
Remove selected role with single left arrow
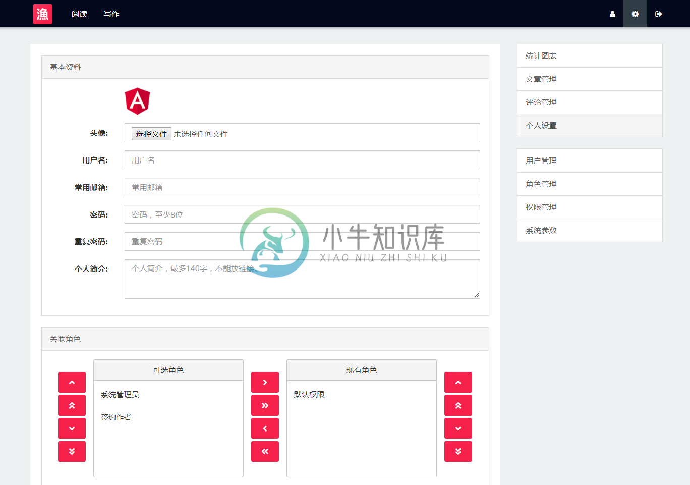coord(265,428)
